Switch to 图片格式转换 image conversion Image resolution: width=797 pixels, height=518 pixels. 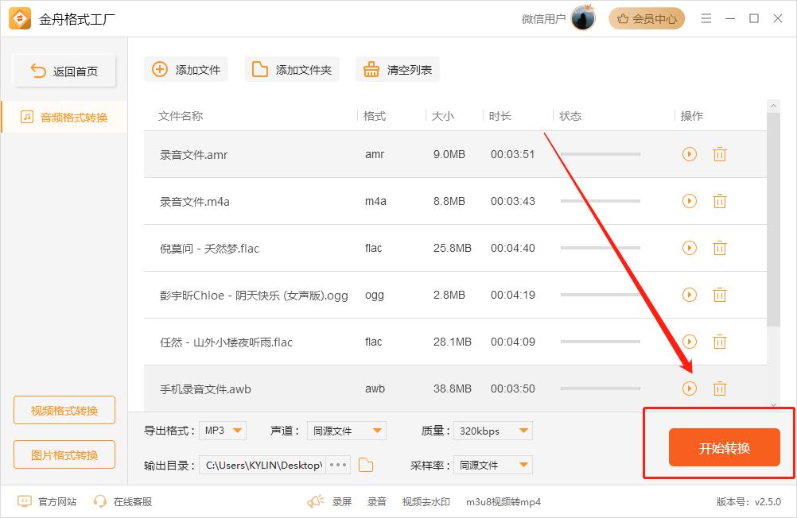tap(64, 454)
